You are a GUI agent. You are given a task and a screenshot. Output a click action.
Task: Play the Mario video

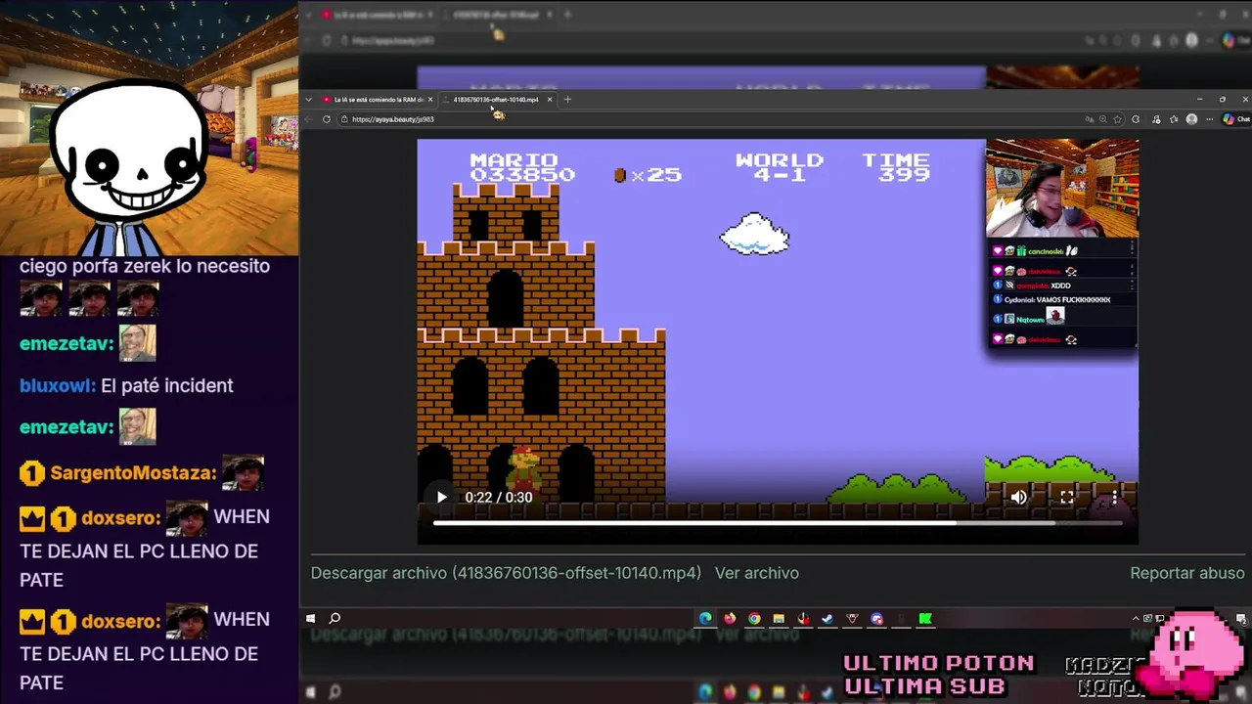point(441,497)
